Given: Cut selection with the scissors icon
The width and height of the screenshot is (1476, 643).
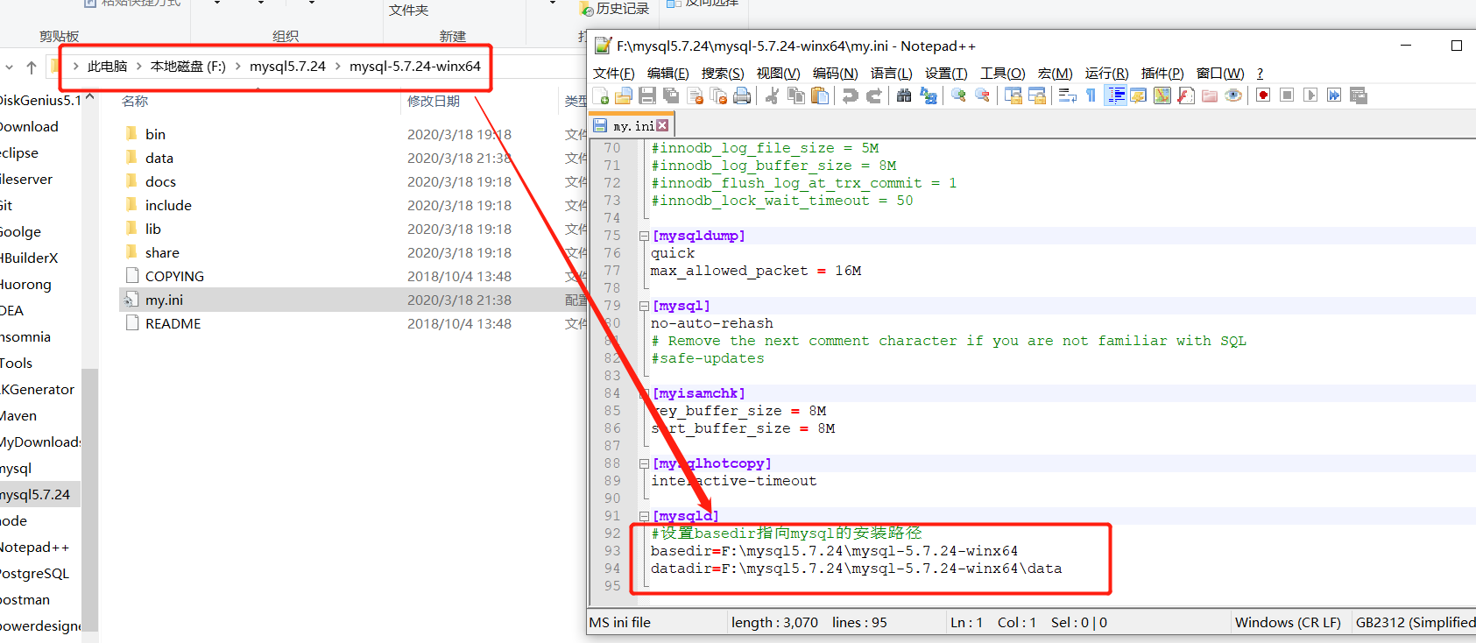Looking at the screenshot, I should coord(772,95).
